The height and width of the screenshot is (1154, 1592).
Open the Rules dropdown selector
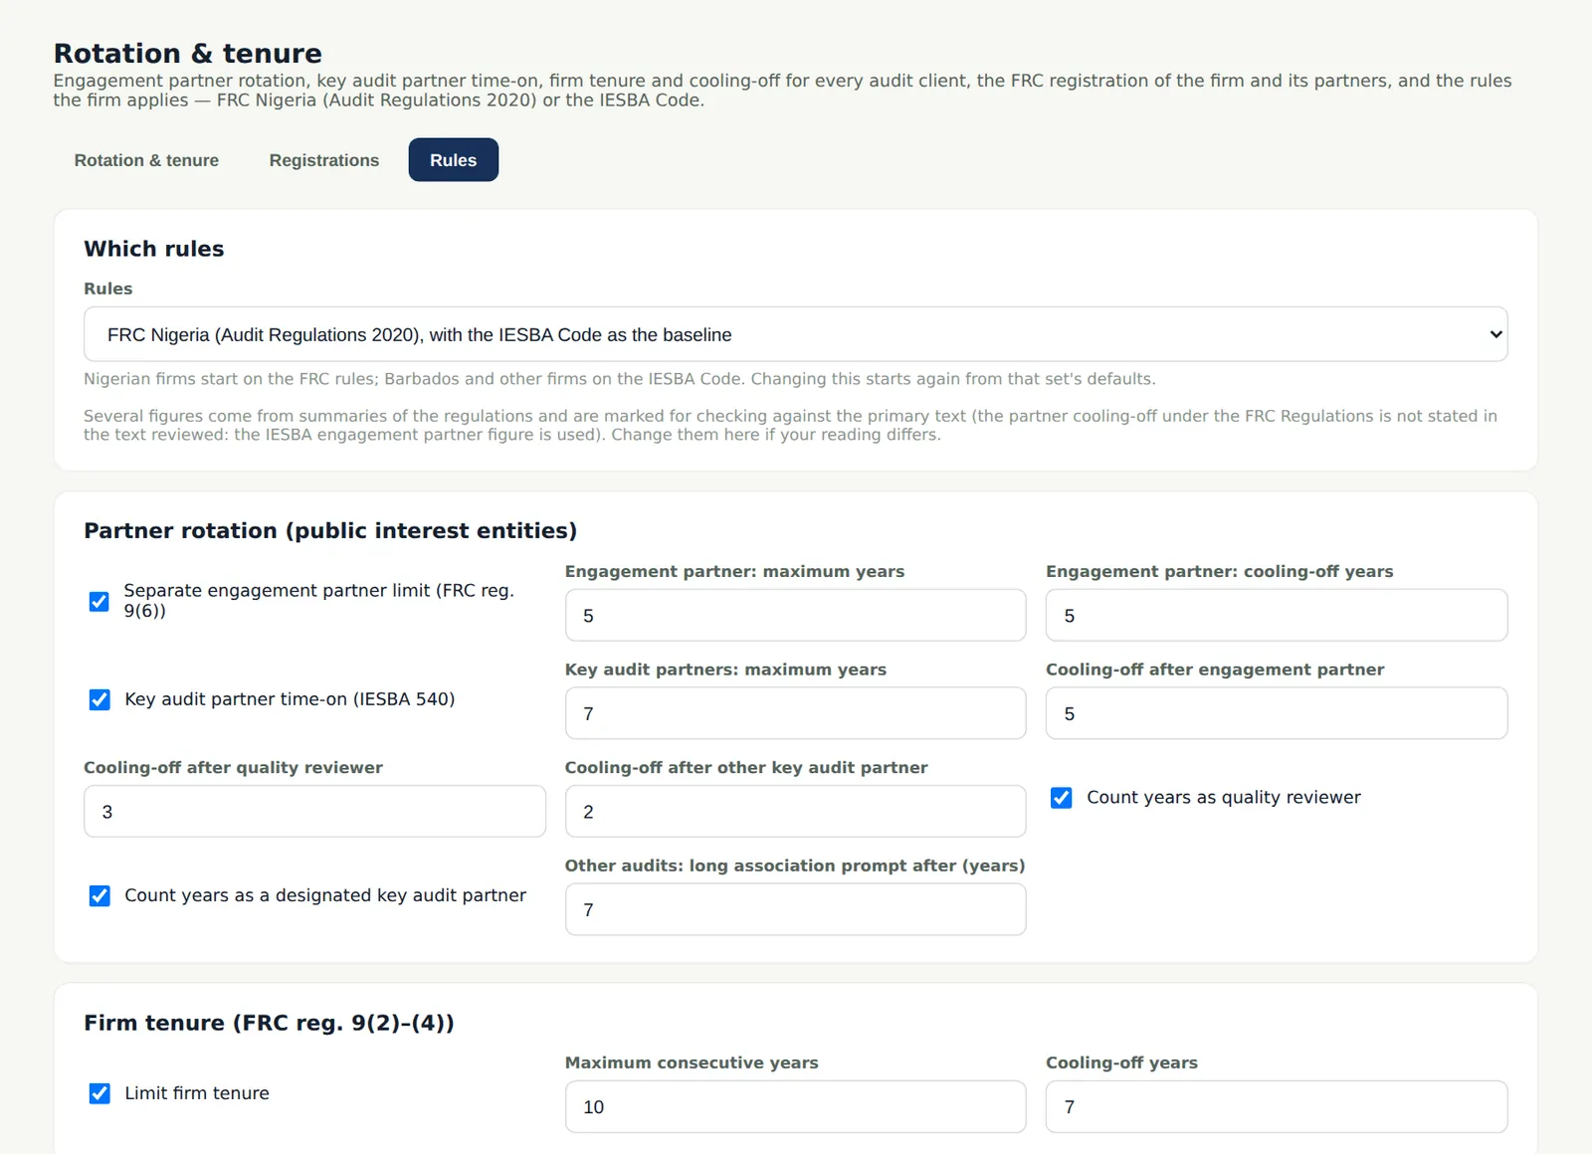tap(795, 334)
